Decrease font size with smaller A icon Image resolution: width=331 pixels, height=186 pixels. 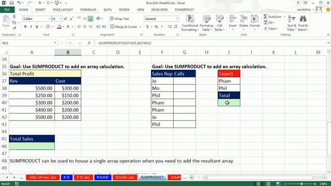point(71,19)
